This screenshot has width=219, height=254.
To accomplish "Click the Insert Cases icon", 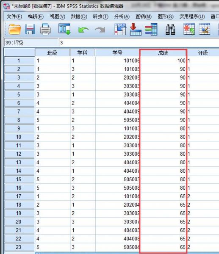I will pos(189,29).
